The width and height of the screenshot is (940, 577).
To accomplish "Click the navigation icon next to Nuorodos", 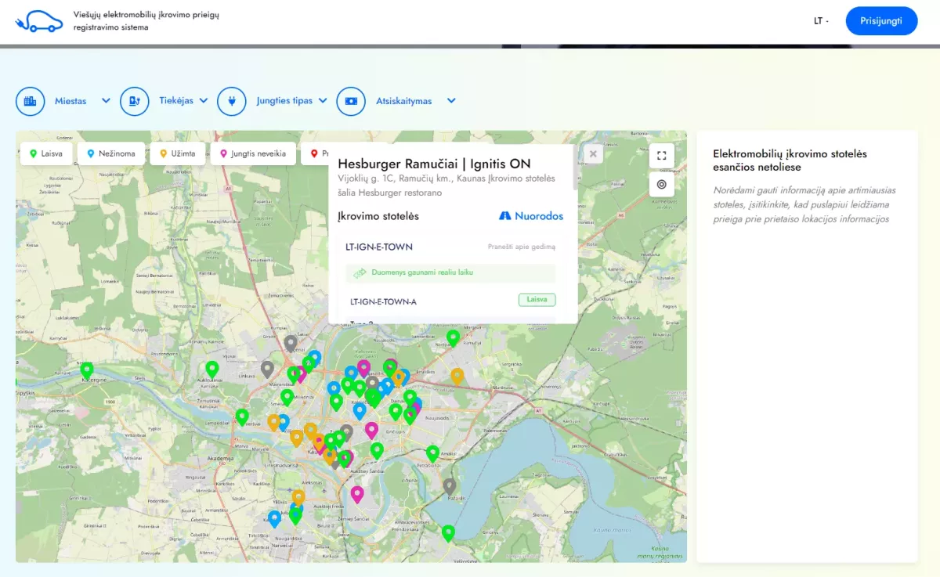I will tap(505, 216).
